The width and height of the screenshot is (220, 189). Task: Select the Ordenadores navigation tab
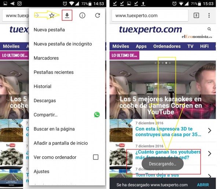point(167,47)
